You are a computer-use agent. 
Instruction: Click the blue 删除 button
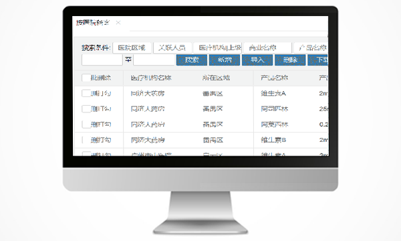click(290, 60)
